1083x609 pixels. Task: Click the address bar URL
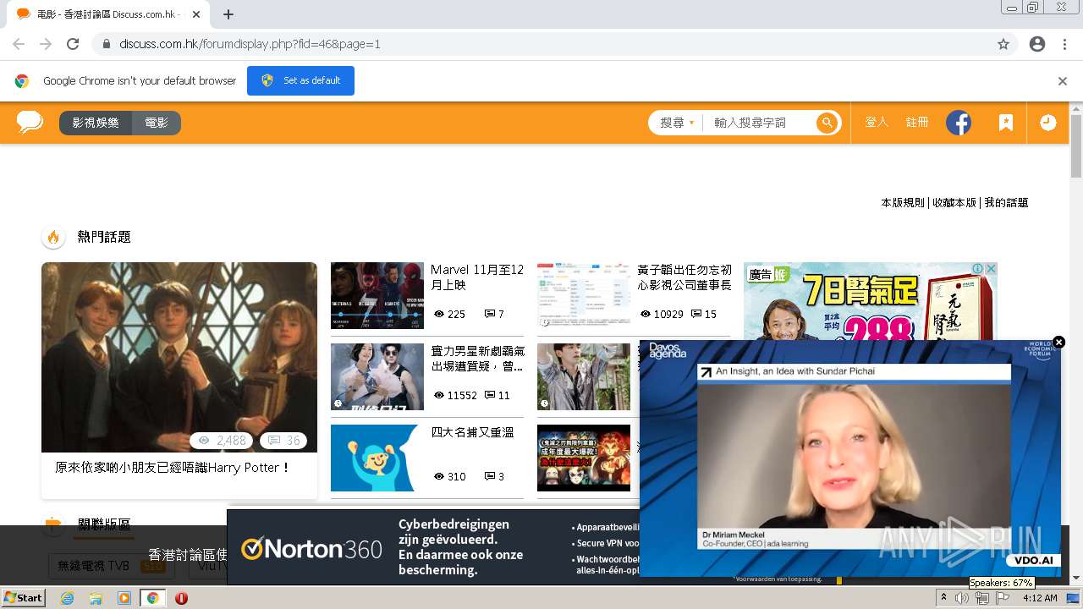click(x=250, y=44)
